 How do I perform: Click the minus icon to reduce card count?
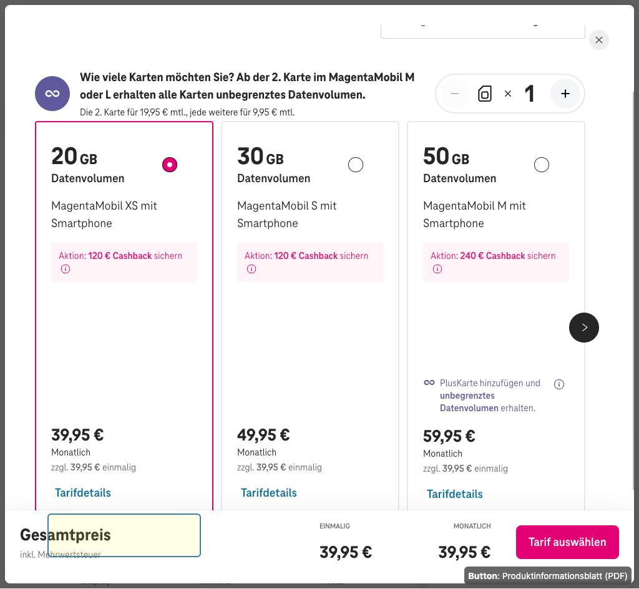(x=455, y=93)
